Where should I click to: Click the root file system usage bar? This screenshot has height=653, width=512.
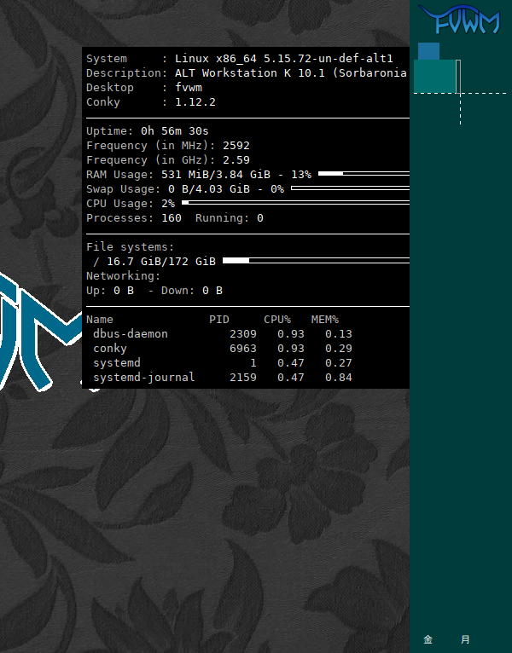pyautogui.click(x=316, y=260)
